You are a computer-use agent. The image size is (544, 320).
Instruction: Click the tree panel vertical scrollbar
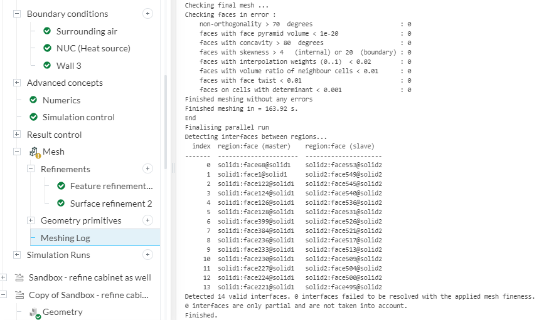tap(166, 119)
